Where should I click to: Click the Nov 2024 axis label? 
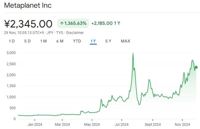pos(182,124)
